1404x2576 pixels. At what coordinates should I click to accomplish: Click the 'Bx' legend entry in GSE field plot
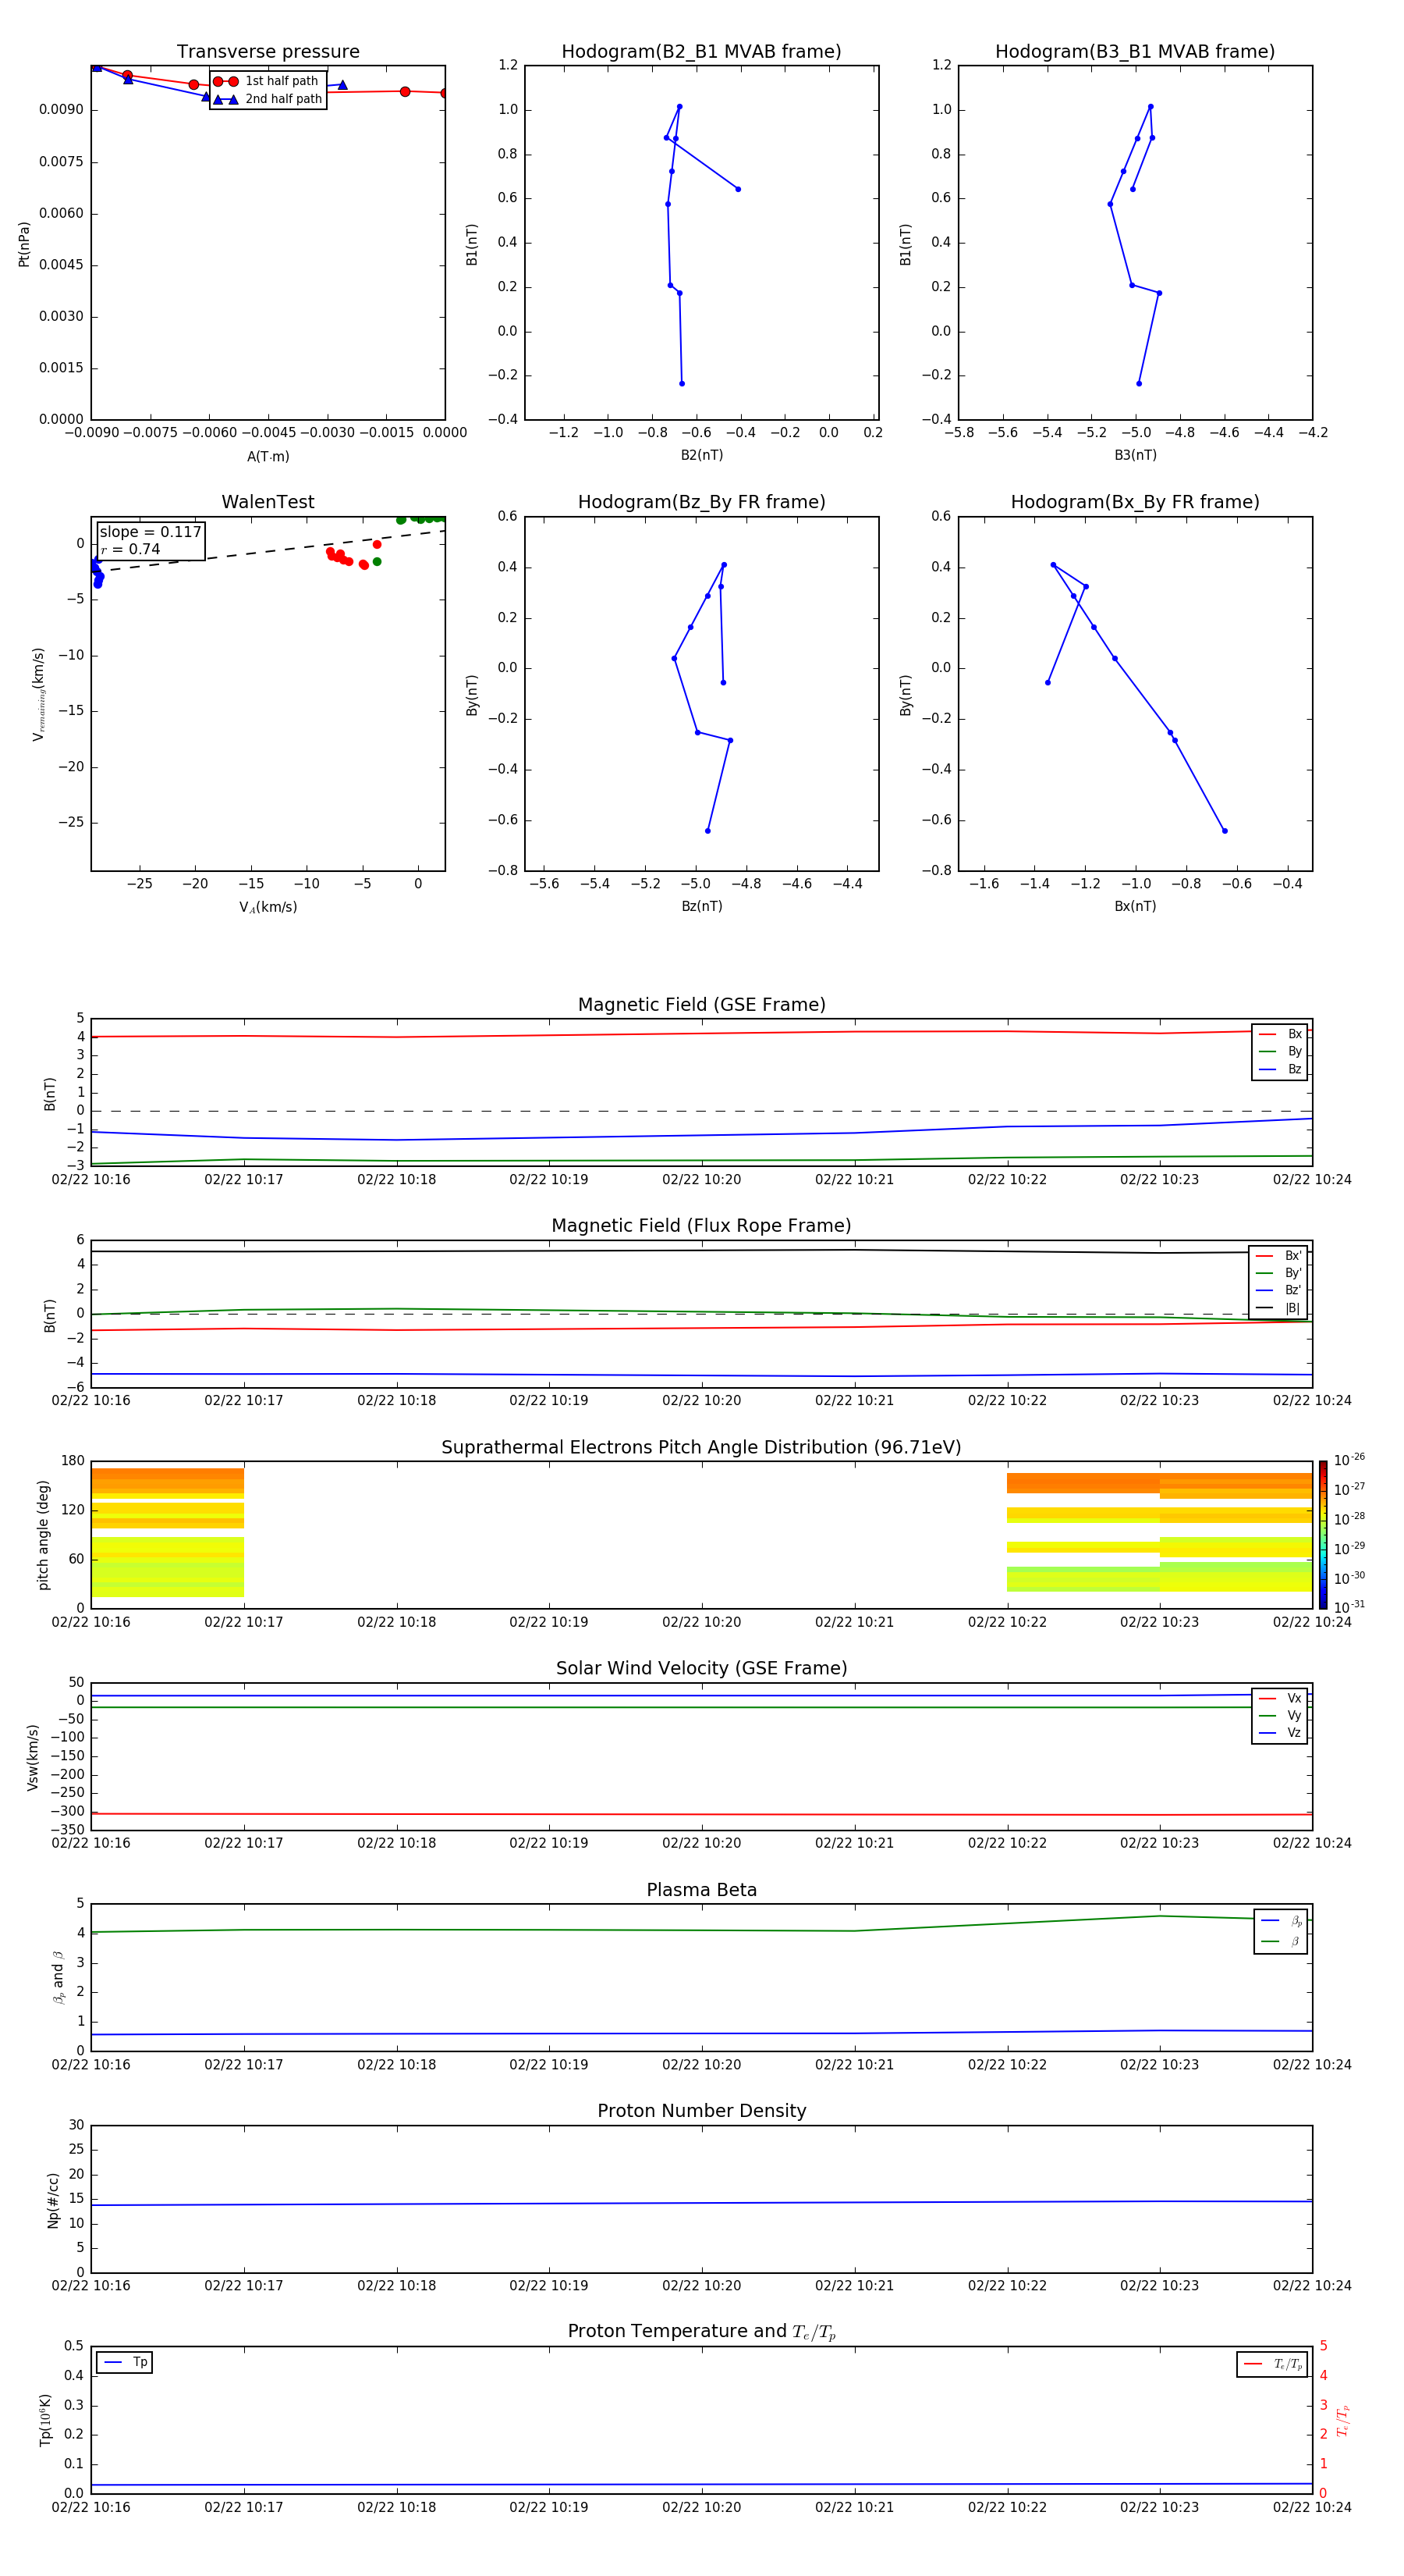point(1280,1034)
